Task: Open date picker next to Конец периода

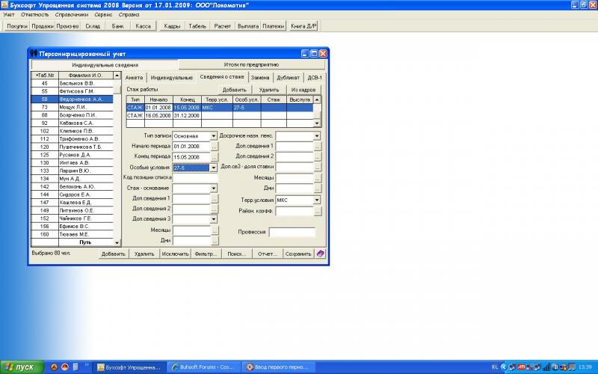Action: (215, 157)
